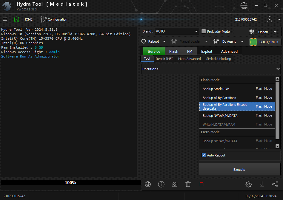Click the language globe icon in title bar
This screenshot has width=283, height=200.
click(x=244, y=6)
